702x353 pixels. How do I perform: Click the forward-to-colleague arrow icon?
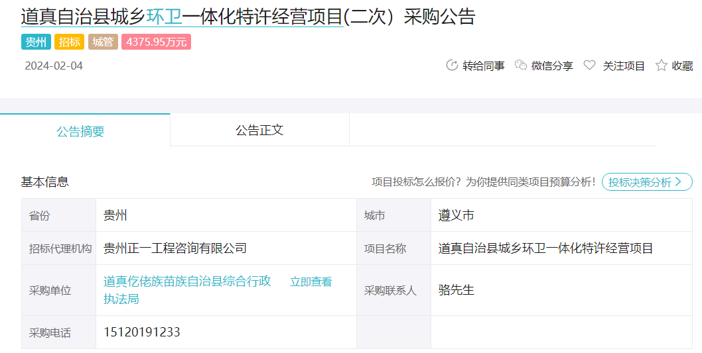[x=452, y=66]
